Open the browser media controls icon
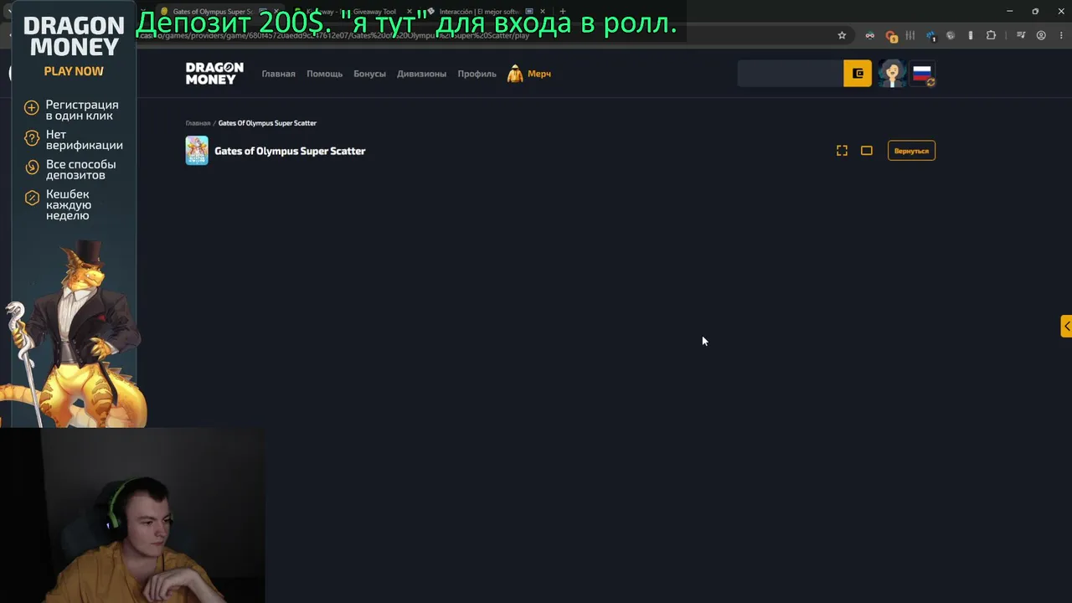 (x=1021, y=35)
